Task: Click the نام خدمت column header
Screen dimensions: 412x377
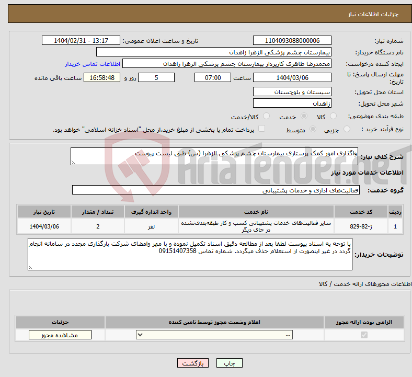Action: [x=256, y=212]
